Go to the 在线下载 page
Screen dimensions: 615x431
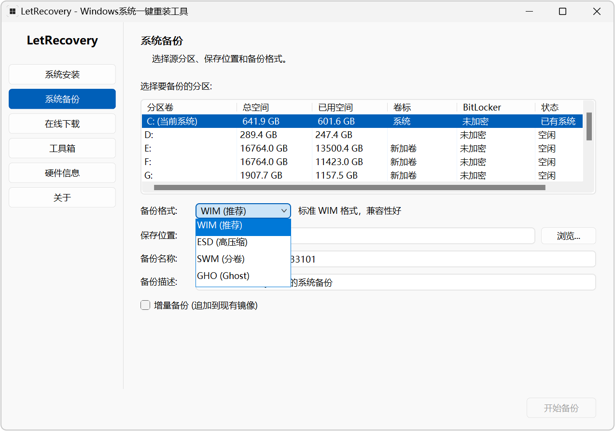(62, 124)
